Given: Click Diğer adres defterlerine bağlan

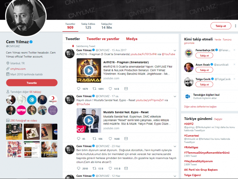Looking at the screenshot, I should [200, 107].
